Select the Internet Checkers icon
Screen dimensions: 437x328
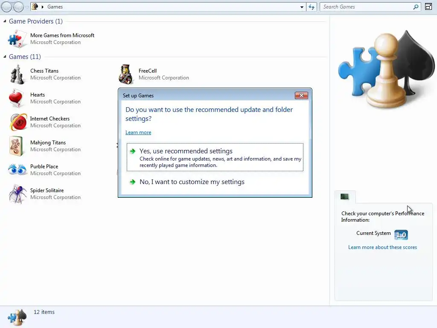pyautogui.click(x=18, y=122)
